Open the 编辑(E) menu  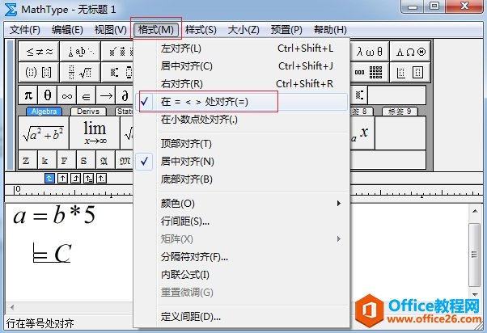point(67,30)
